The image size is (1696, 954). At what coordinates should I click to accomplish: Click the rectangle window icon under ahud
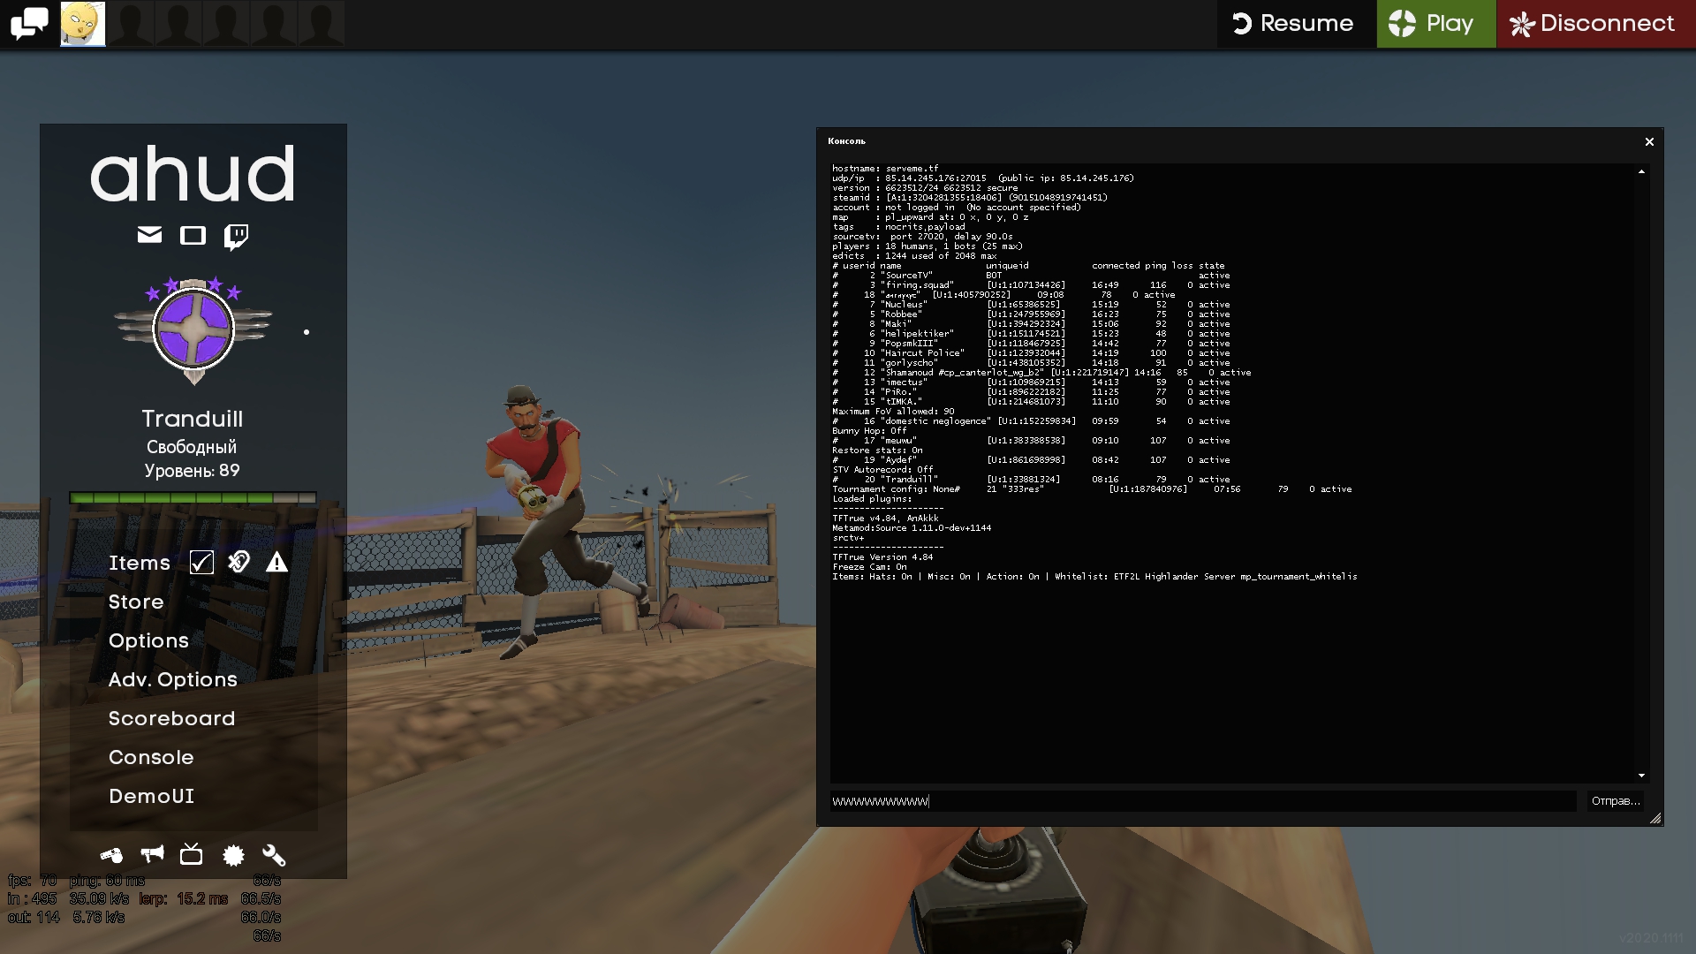pyautogui.click(x=193, y=235)
